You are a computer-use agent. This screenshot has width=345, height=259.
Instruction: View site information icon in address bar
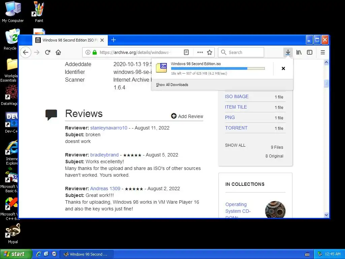[88, 52]
